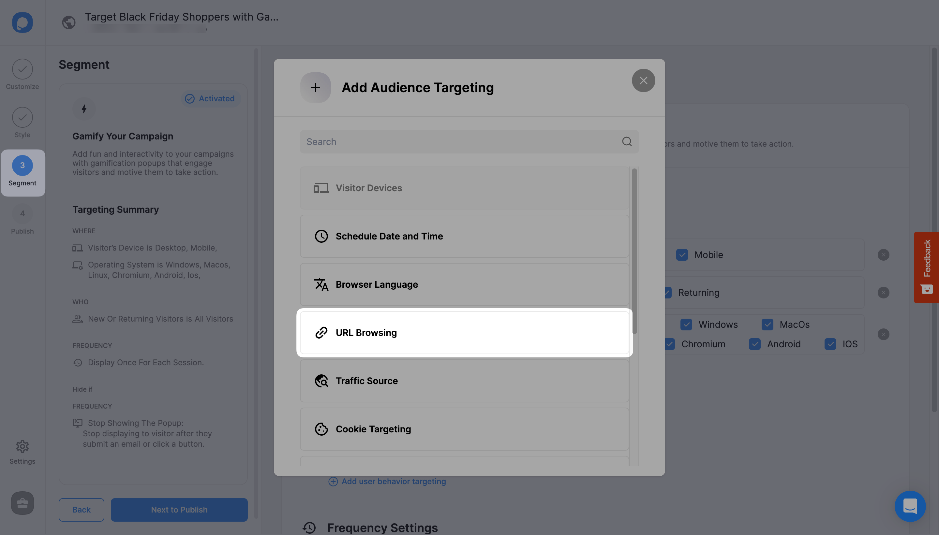Image resolution: width=939 pixels, height=535 pixels.
Task: Click the translate icon for Browser Language
Action: (321, 284)
